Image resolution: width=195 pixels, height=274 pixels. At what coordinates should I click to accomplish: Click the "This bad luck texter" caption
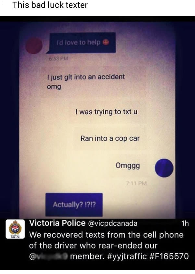pos(50,5)
